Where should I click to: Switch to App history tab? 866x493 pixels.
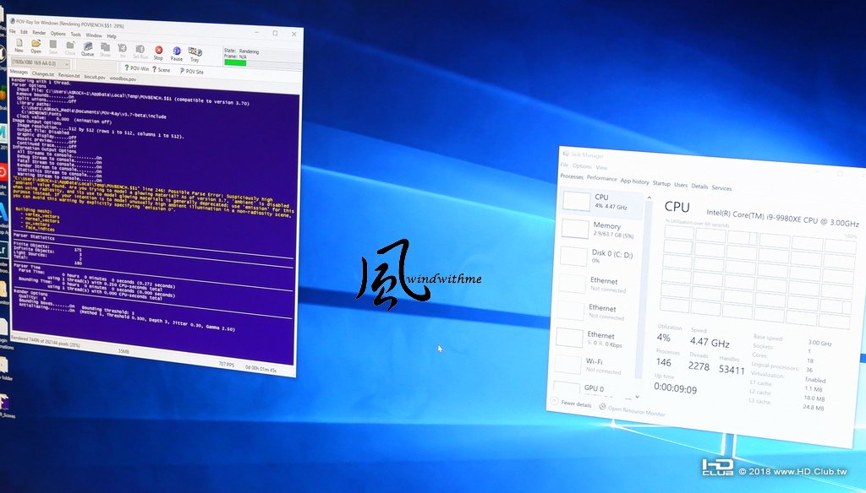click(x=634, y=181)
